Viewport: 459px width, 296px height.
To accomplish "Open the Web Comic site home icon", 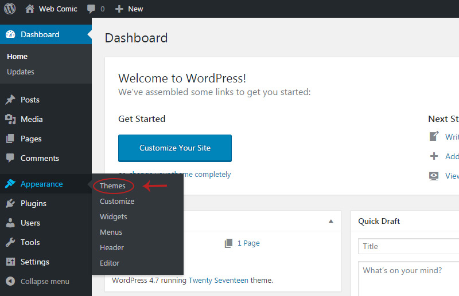I will click(x=30, y=9).
